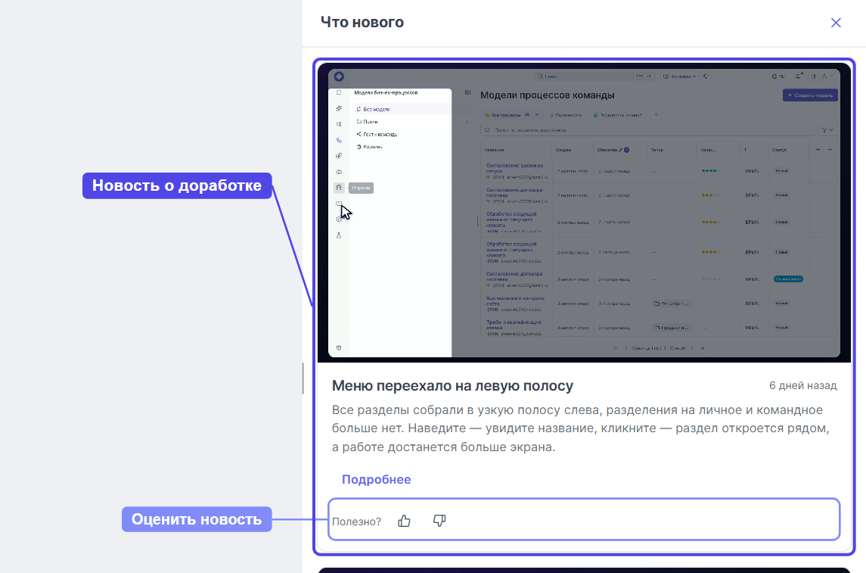Open the "Подробнее" link
Screen dimensions: 866x573
click(x=376, y=480)
